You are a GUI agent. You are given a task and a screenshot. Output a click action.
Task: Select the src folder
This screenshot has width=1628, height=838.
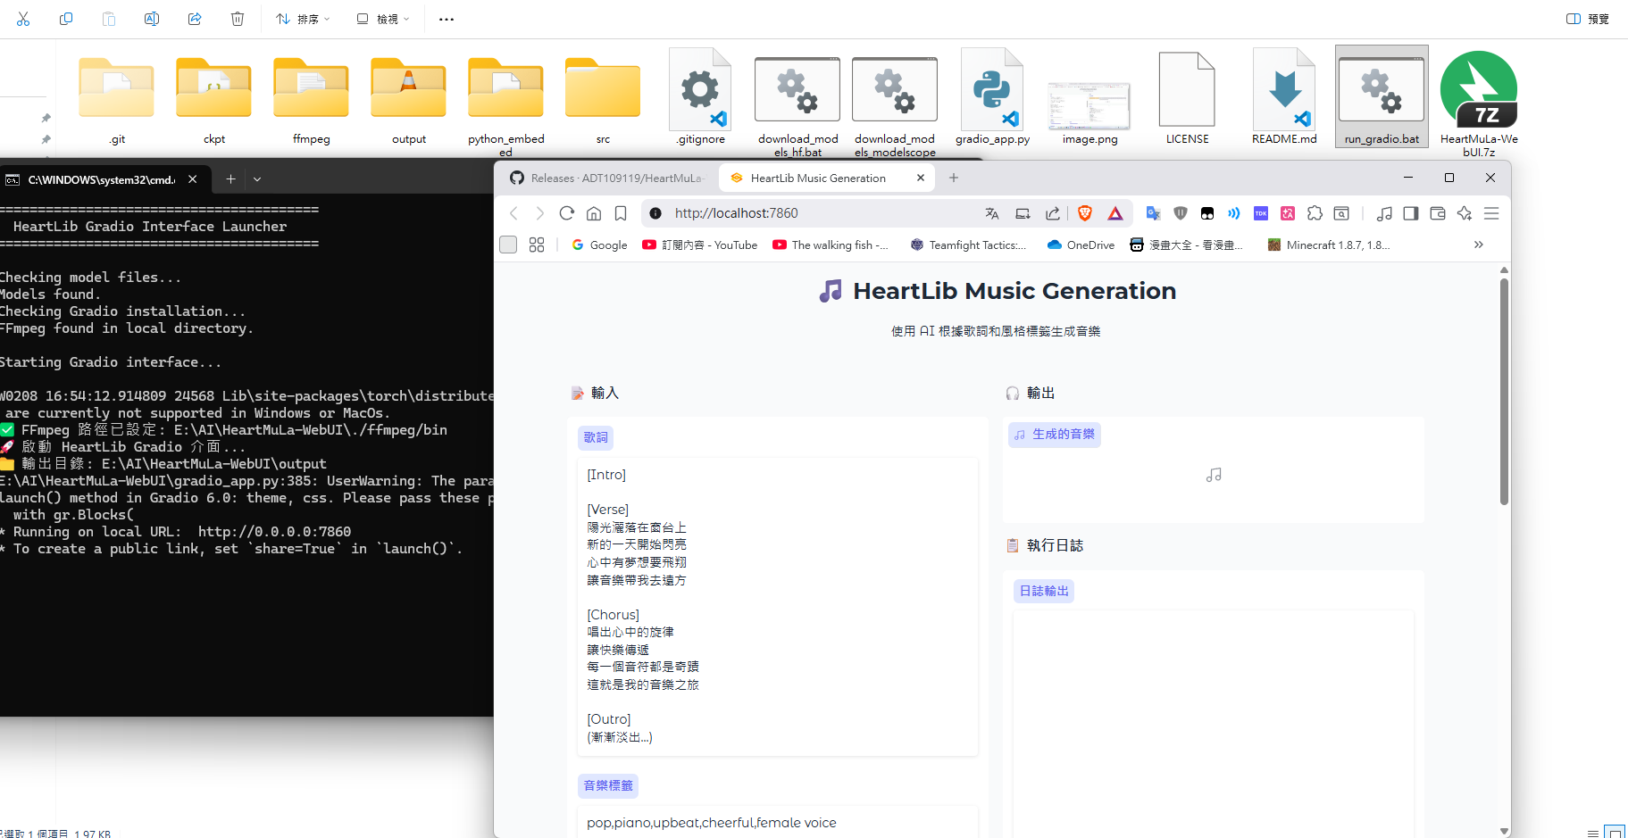click(x=604, y=98)
